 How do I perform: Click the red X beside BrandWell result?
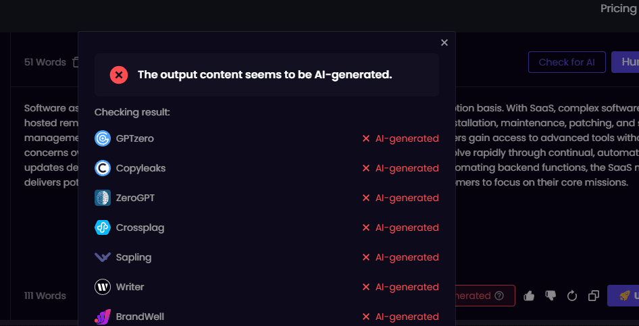(x=366, y=317)
